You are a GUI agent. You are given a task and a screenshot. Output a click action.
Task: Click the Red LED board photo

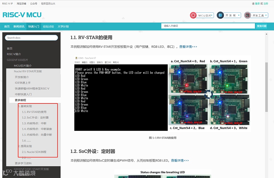(x=188, y=79)
